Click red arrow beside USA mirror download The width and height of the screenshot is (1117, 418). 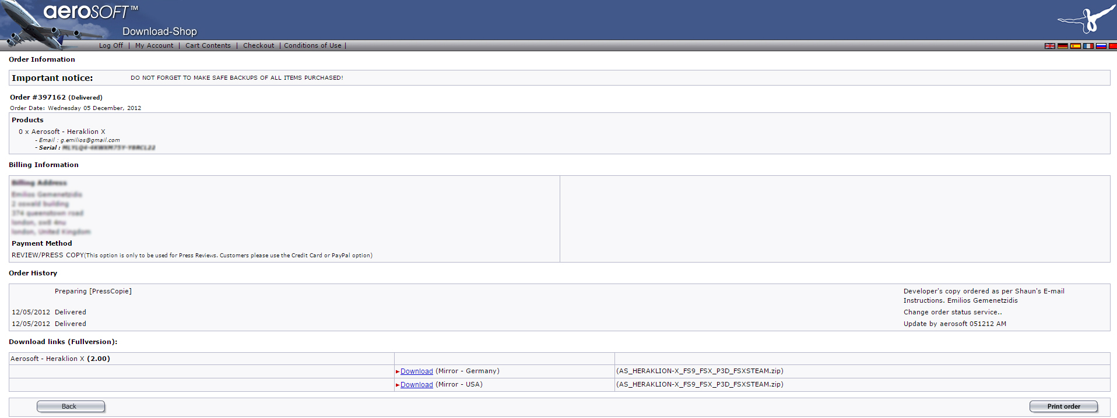[398, 385]
